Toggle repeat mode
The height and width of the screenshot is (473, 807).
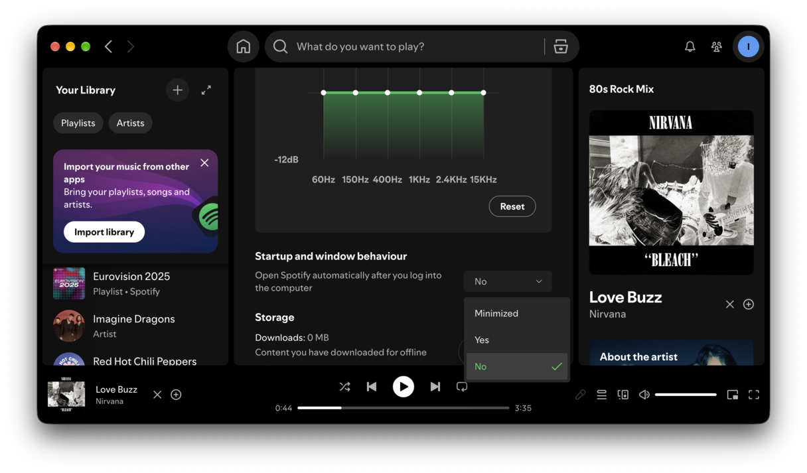462,386
